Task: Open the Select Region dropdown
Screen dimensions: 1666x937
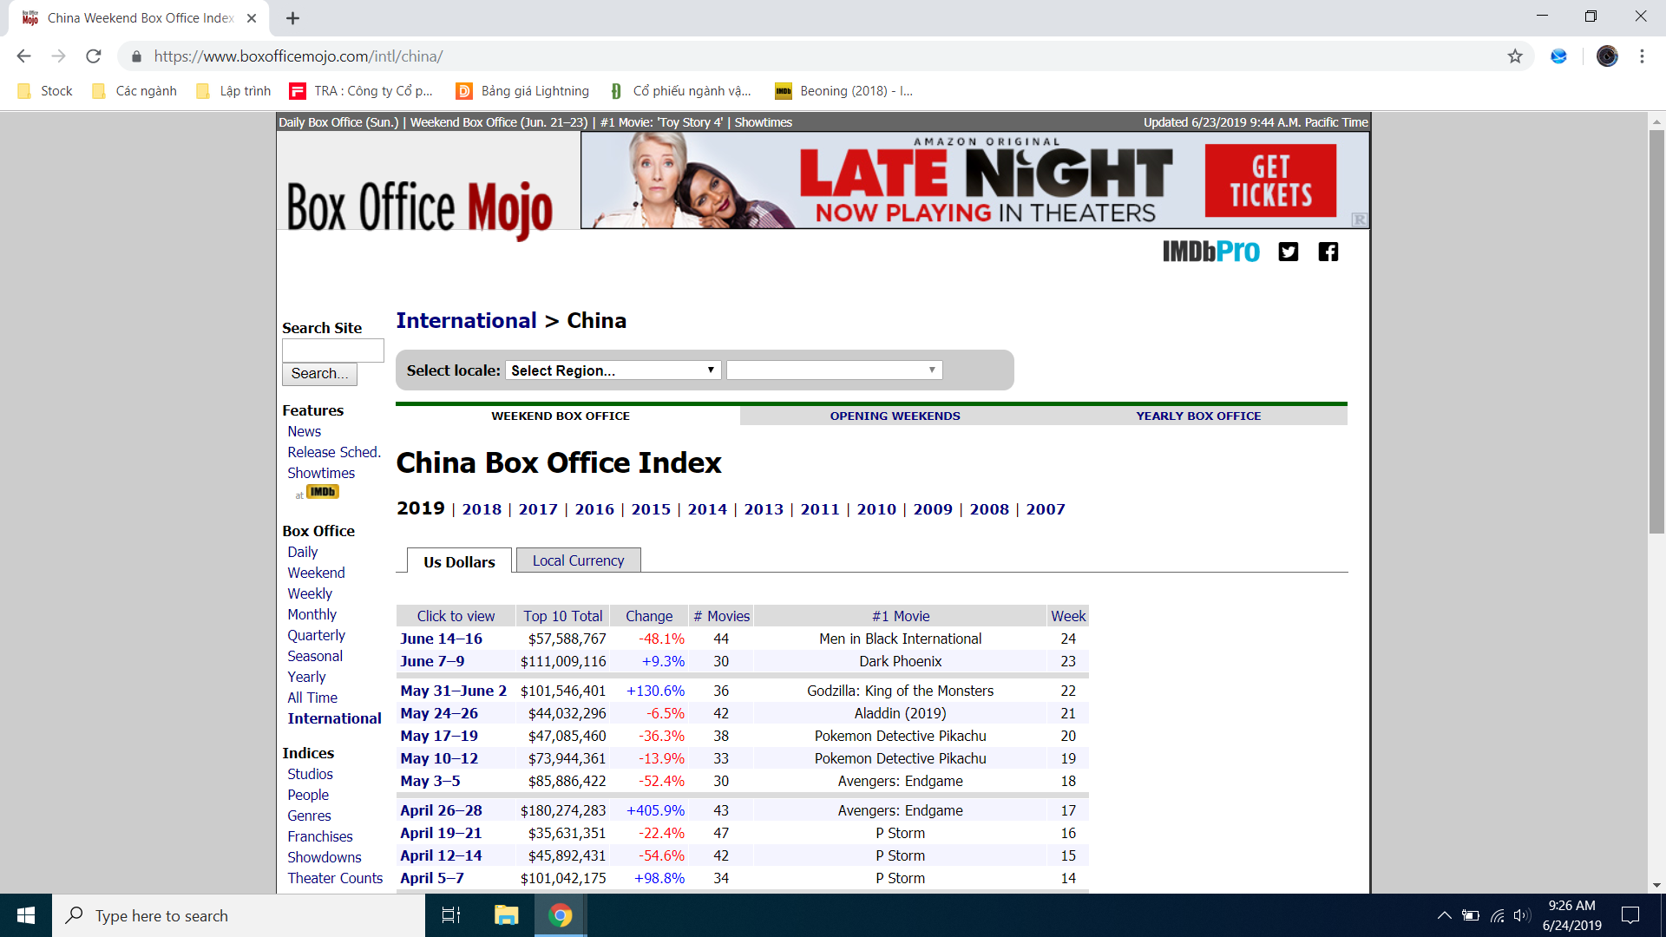Action: click(x=613, y=370)
